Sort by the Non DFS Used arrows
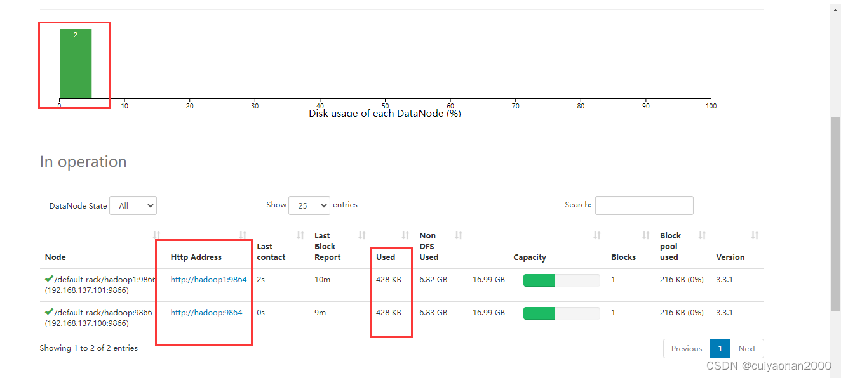This screenshot has height=378, width=841. 459,235
